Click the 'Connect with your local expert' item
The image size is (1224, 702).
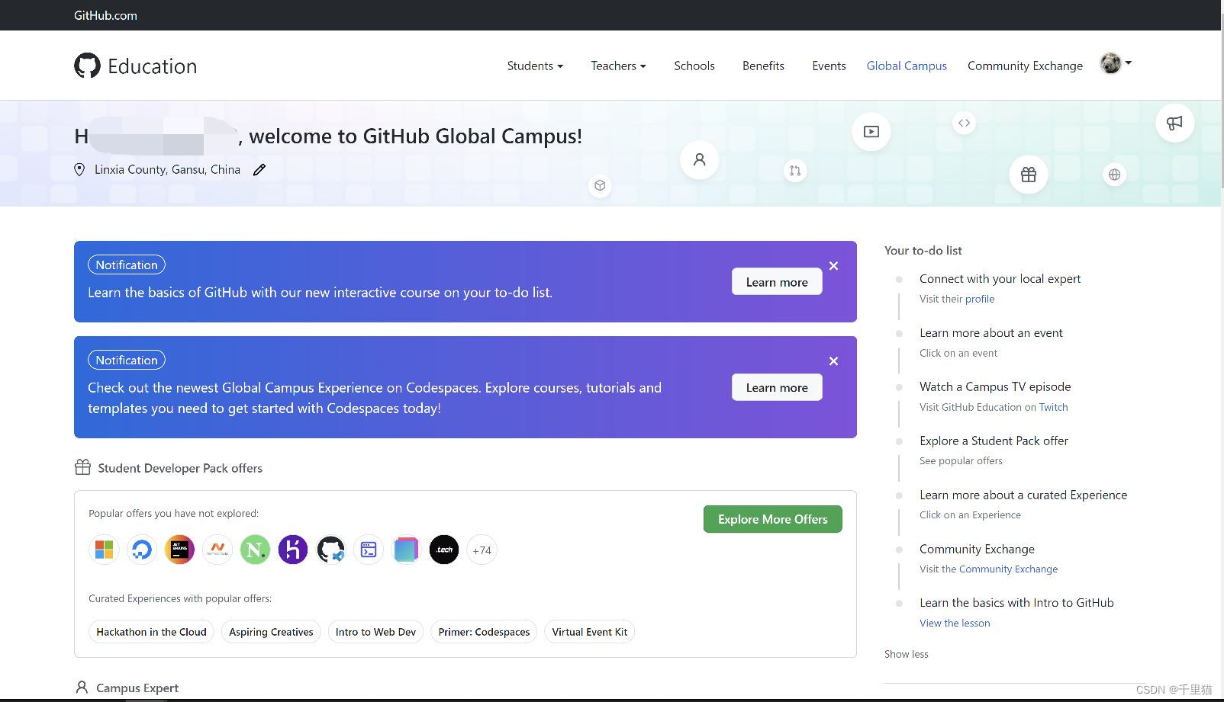pyautogui.click(x=1000, y=279)
